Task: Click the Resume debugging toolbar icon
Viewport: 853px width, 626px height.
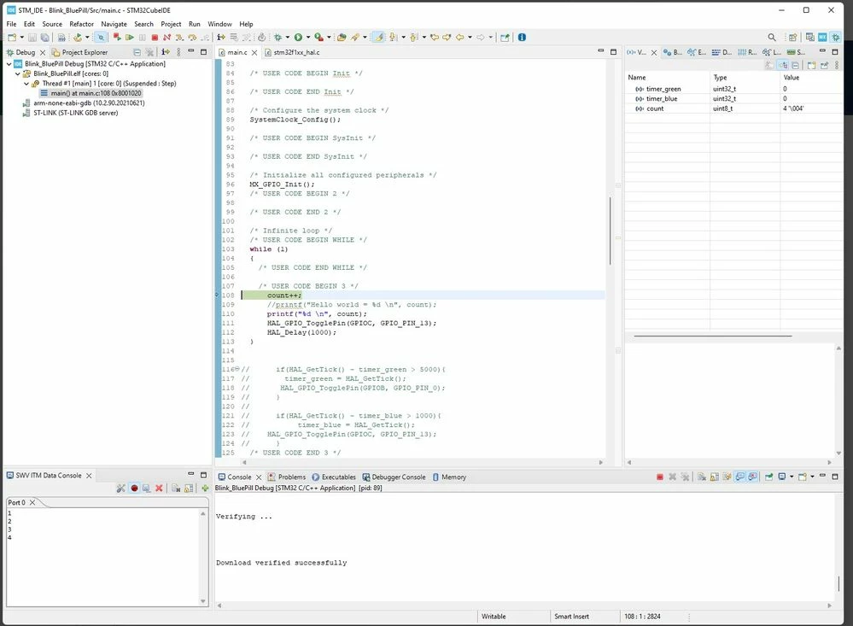Action: click(130, 37)
